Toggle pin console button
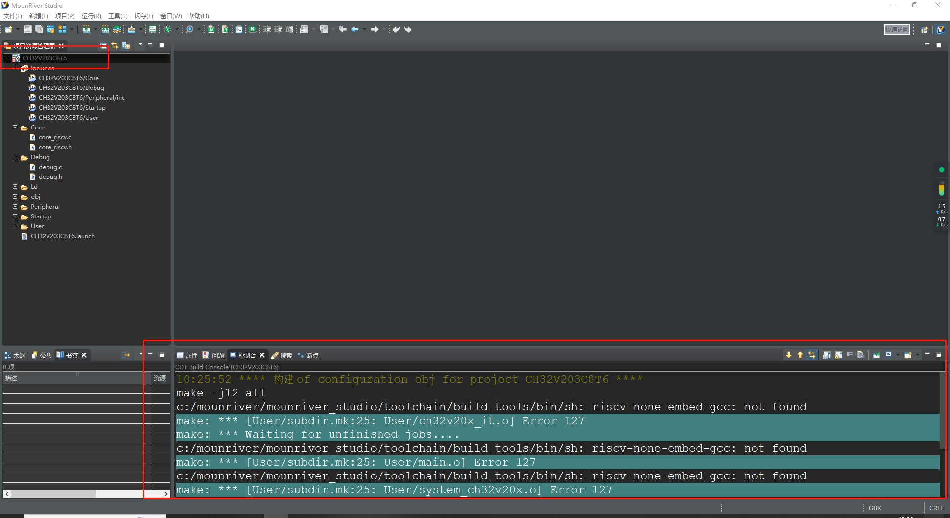Image resolution: width=950 pixels, height=518 pixels. (876, 355)
